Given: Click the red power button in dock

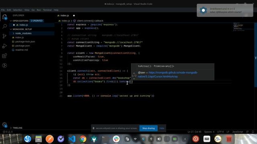Looking at the screenshot, I should point(196,139).
